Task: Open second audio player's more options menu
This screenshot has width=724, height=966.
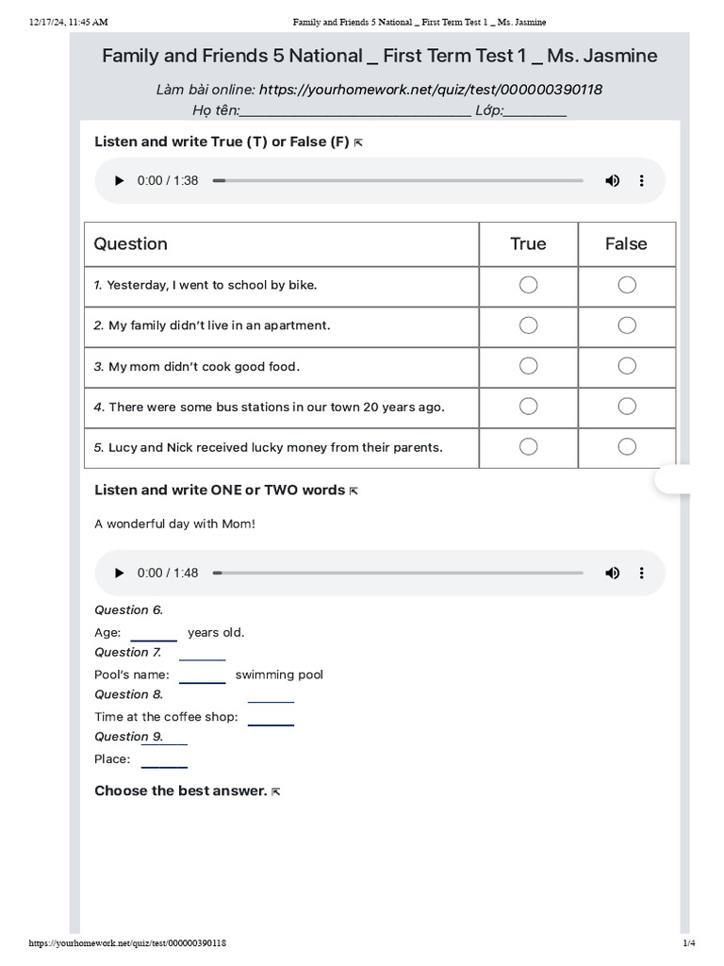Action: [642, 573]
